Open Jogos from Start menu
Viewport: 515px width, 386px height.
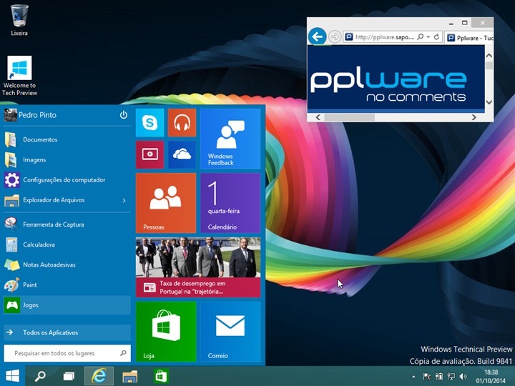[67, 305]
